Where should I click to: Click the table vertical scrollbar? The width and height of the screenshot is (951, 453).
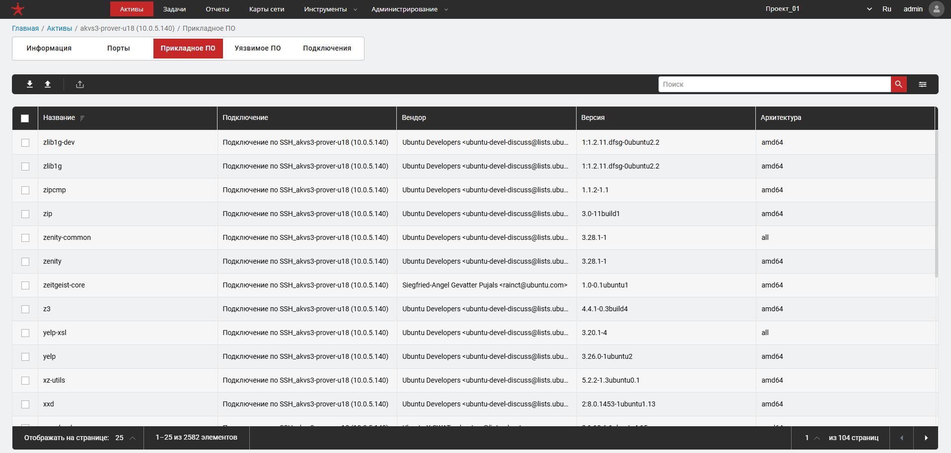(x=937, y=203)
